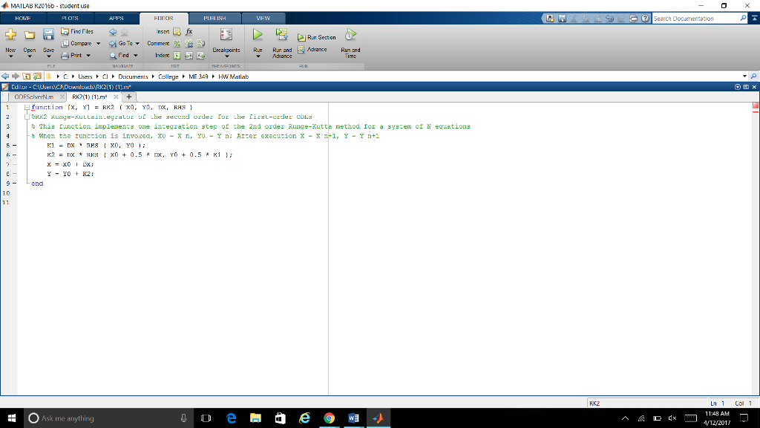
Task: Click inside the Search Documentation field
Action: tap(698, 19)
